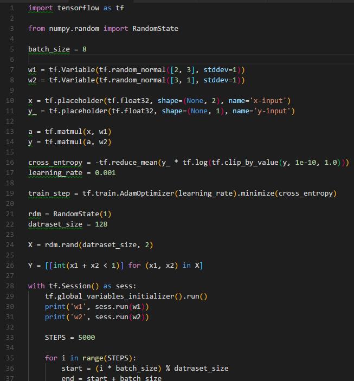Click 'tensorflow' in the line 1 import
Viewport: 354px width, 381px height.
pos(78,8)
